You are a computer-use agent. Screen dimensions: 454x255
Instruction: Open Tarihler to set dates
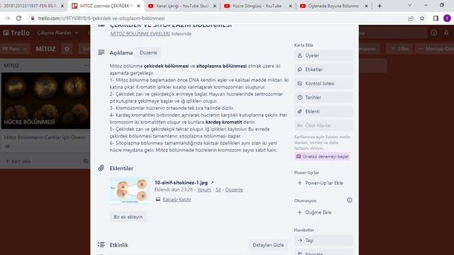pos(323,98)
